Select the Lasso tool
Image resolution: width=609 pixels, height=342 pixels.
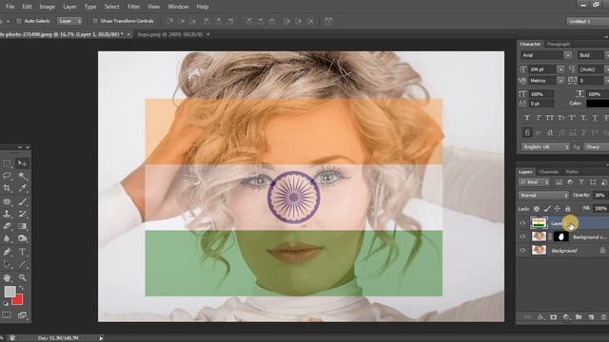(7, 176)
